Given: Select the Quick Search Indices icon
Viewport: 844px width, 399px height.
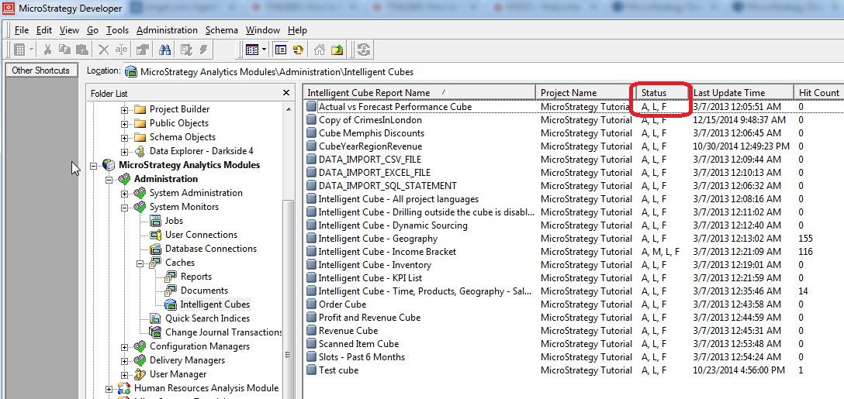Looking at the screenshot, I should 156,318.
